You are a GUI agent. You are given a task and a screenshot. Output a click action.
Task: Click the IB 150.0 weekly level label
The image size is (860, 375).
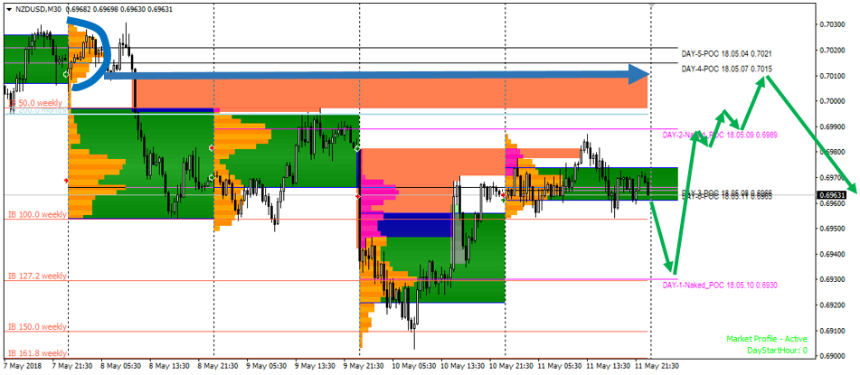[x=37, y=326]
